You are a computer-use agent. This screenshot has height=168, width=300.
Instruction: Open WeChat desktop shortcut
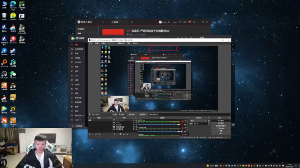point(13,75)
